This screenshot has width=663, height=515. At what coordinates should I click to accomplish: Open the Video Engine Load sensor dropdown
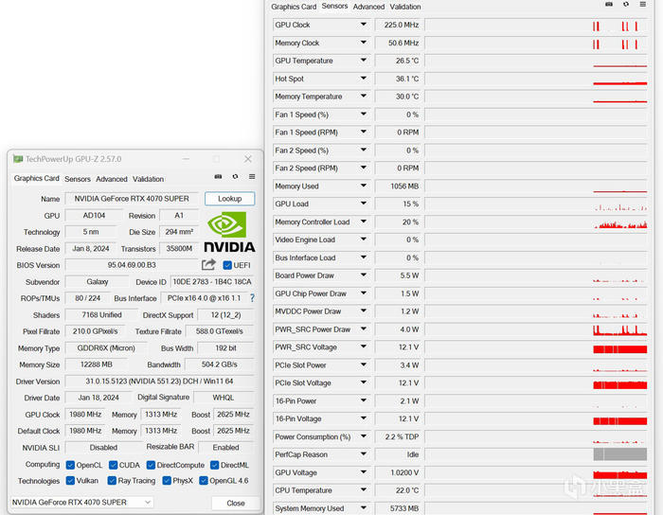click(363, 240)
